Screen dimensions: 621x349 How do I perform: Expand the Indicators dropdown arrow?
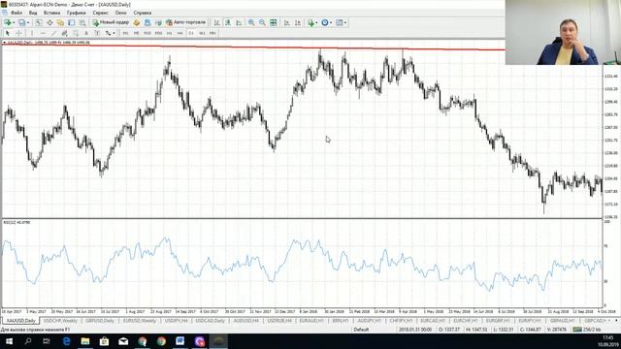[x=316, y=22]
